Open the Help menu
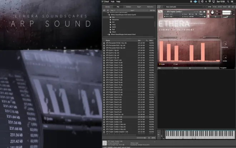The height and width of the screenshot is (148, 236). pos(118,1)
